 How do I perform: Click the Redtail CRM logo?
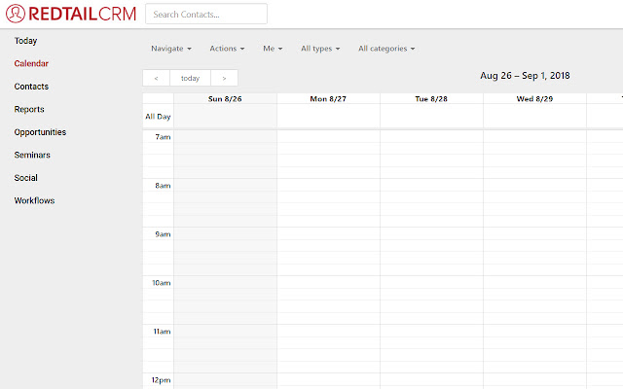[71, 14]
